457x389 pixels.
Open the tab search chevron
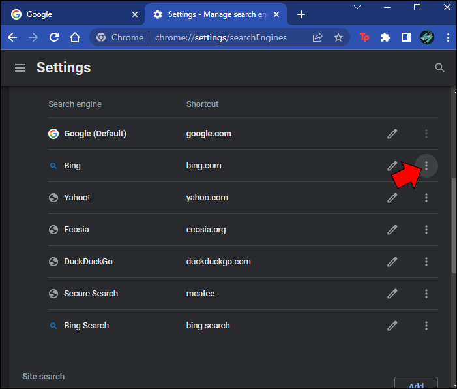357,7
